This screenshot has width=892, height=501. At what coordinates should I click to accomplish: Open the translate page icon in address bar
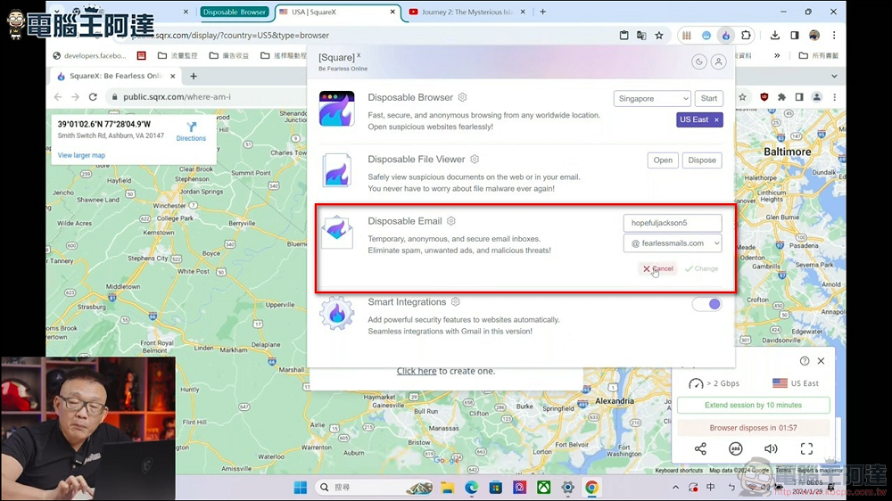(641, 36)
